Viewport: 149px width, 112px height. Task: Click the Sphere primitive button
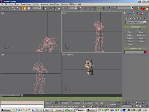(x=130, y=35)
